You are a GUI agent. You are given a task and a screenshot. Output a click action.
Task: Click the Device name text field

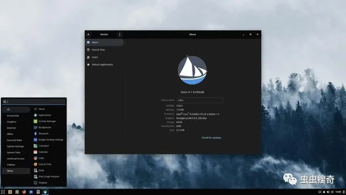click(x=200, y=100)
